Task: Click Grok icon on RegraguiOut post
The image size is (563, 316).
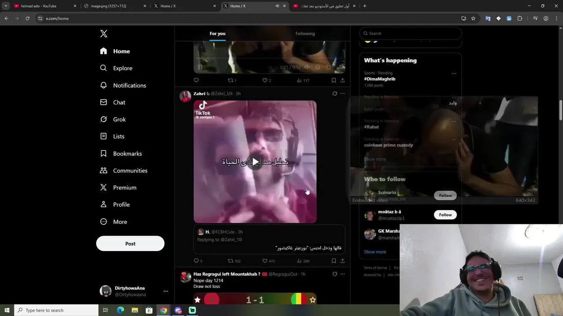Action: tap(335, 274)
